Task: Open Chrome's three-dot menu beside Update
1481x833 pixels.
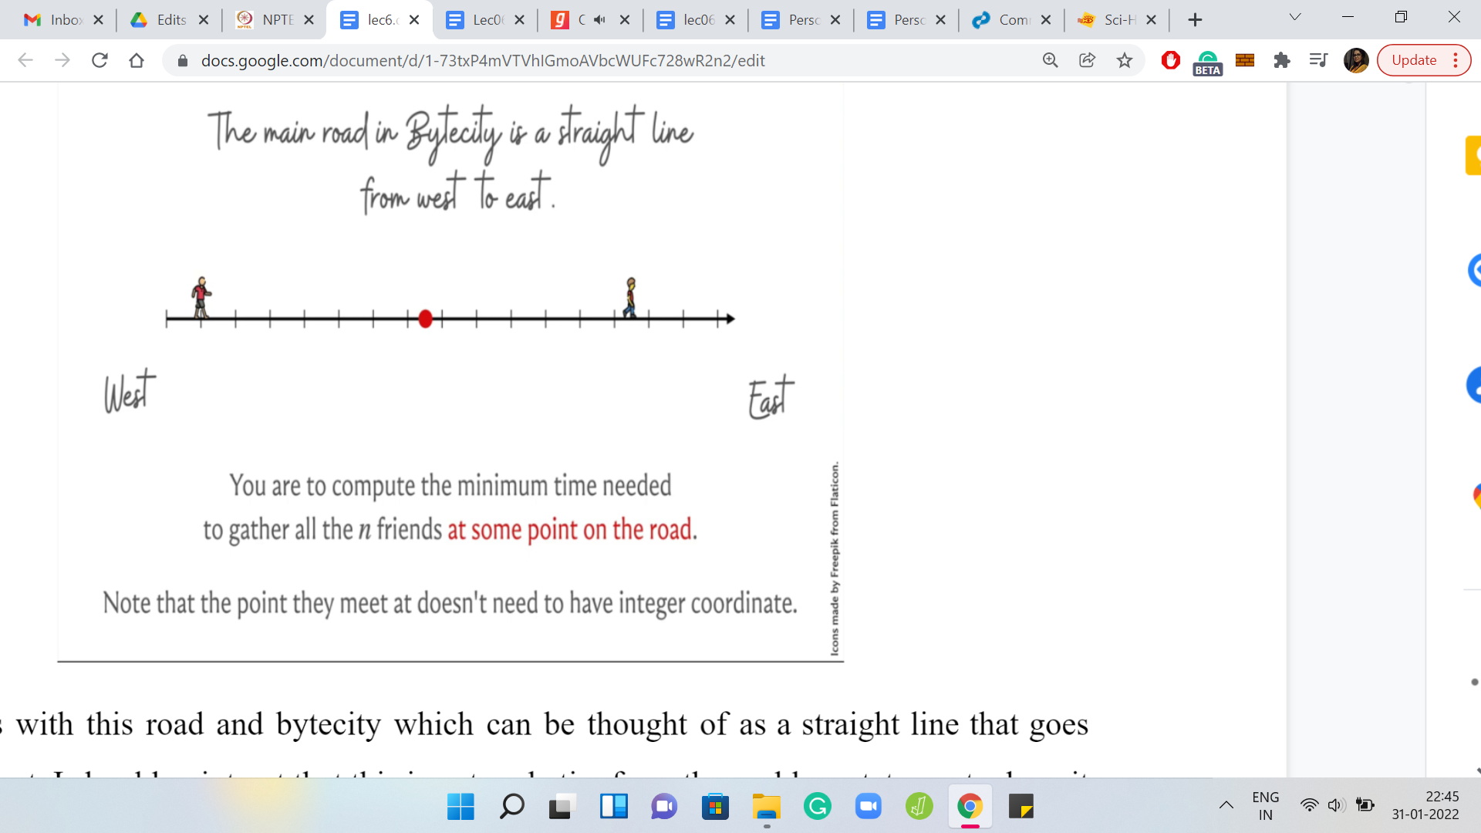Action: 1456,60
